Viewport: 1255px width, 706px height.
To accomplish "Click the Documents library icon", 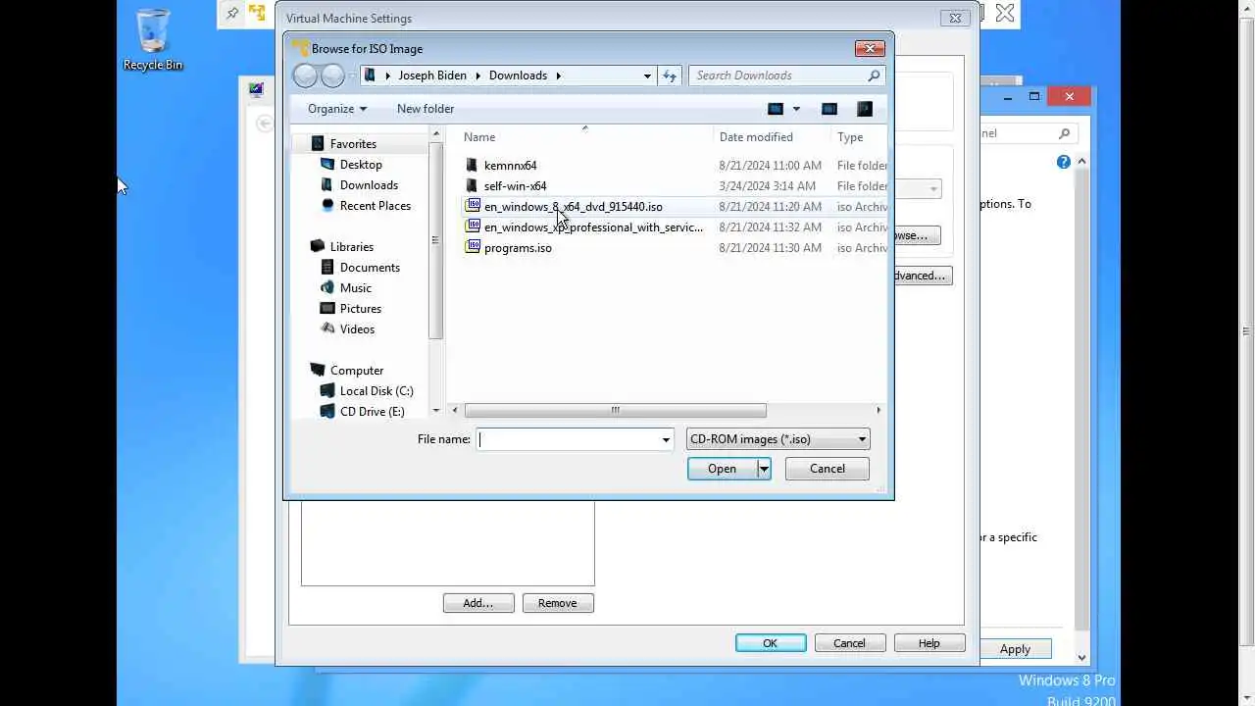I will 327,268.
